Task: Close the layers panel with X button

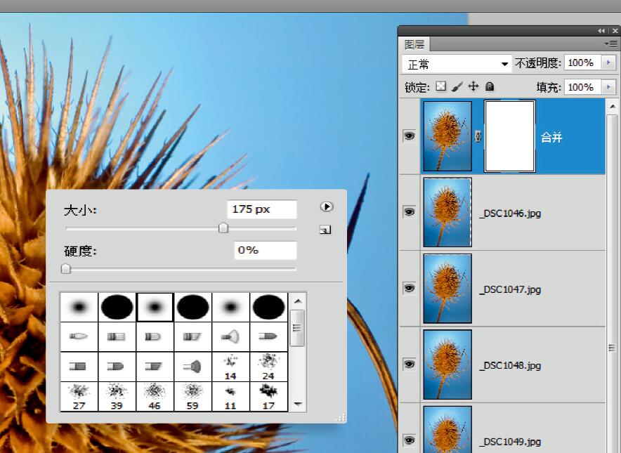Action: tap(615, 31)
